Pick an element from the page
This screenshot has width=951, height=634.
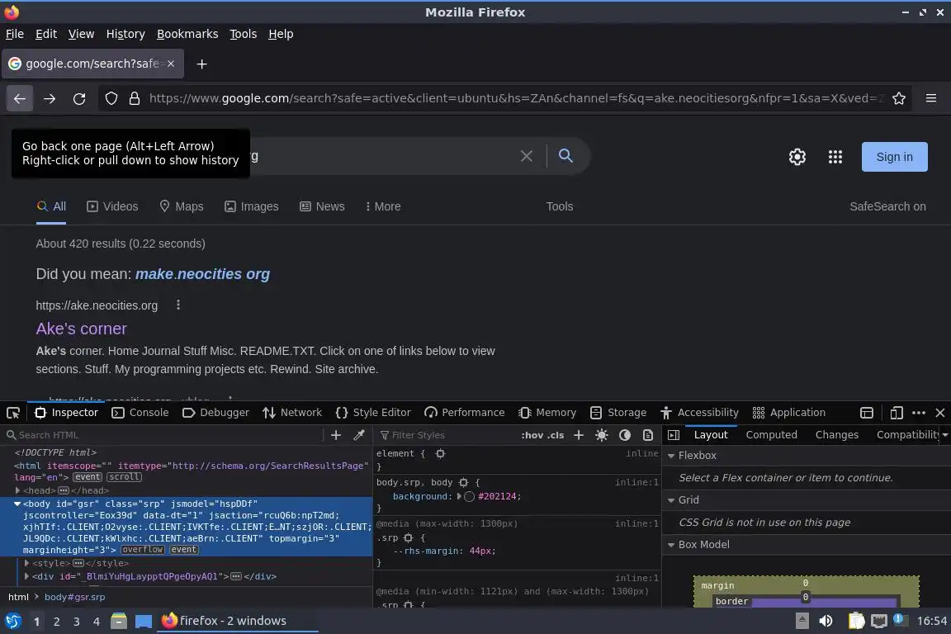click(12, 413)
